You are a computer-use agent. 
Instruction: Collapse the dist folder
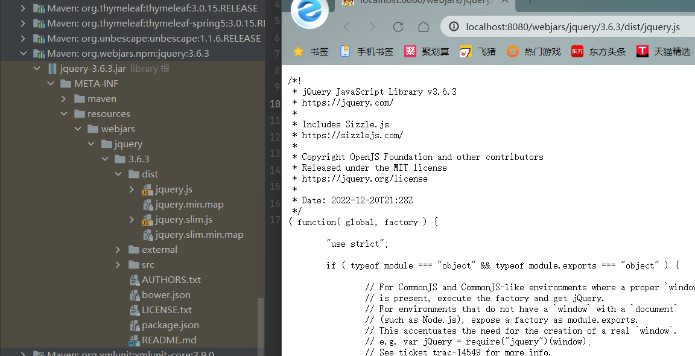118,174
